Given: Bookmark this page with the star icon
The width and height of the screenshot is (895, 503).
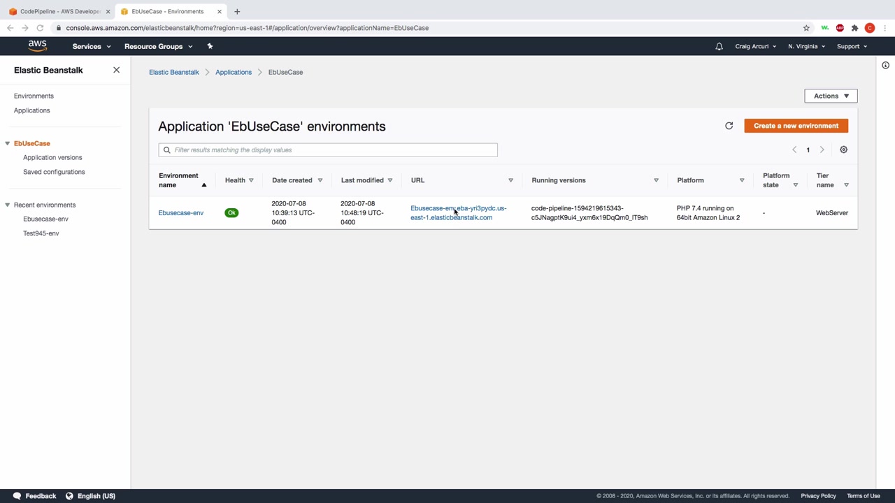Looking at the screenshot, I should tap(806, 28).
